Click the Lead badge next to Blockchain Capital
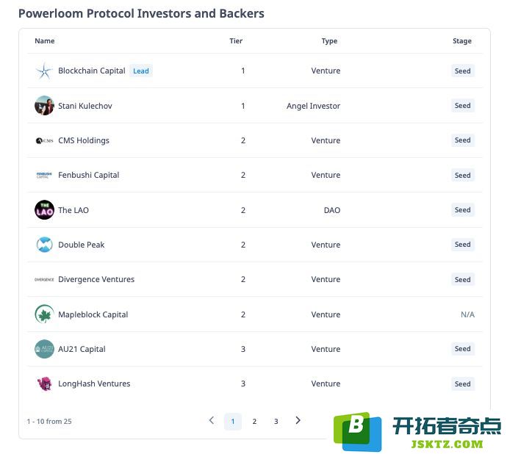Image resolution: width=510 pixels, height=454 pixels. pyautogui.click(x=141, y=71)
